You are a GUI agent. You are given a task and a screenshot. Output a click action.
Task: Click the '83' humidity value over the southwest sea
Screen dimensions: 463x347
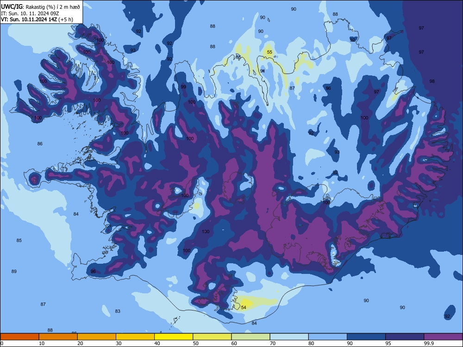pyautogui.click(x=118, y=311)
